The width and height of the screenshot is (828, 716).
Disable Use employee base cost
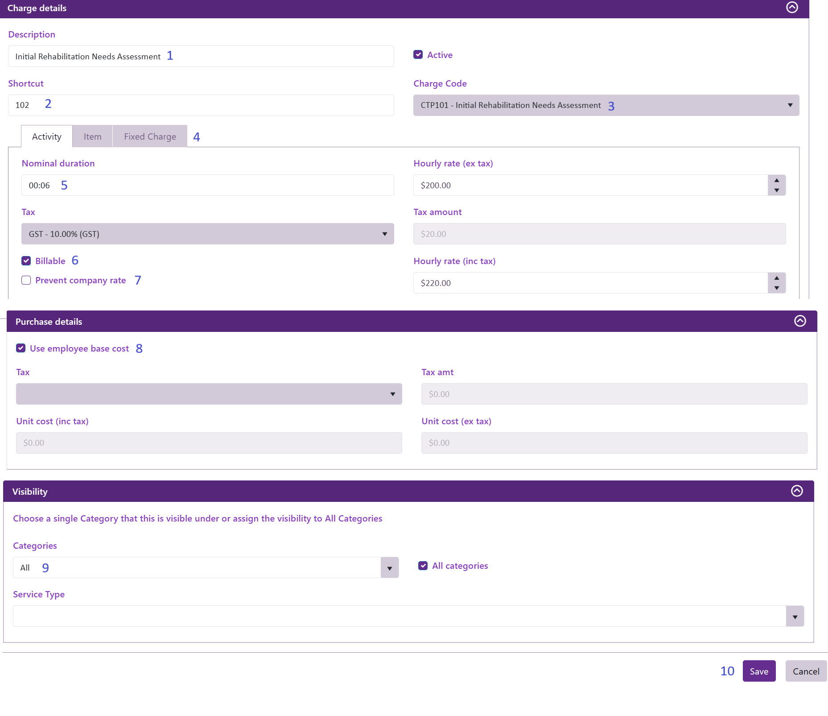[x=21, y=348]
